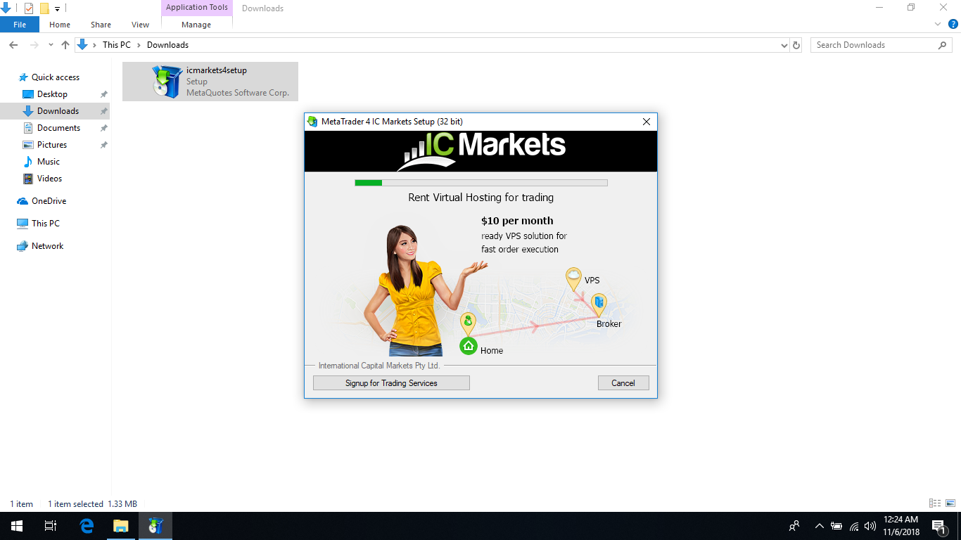Open Pictures in navigation pane
The width and height of the screenshot is (961, 540).
coord(52,145)
